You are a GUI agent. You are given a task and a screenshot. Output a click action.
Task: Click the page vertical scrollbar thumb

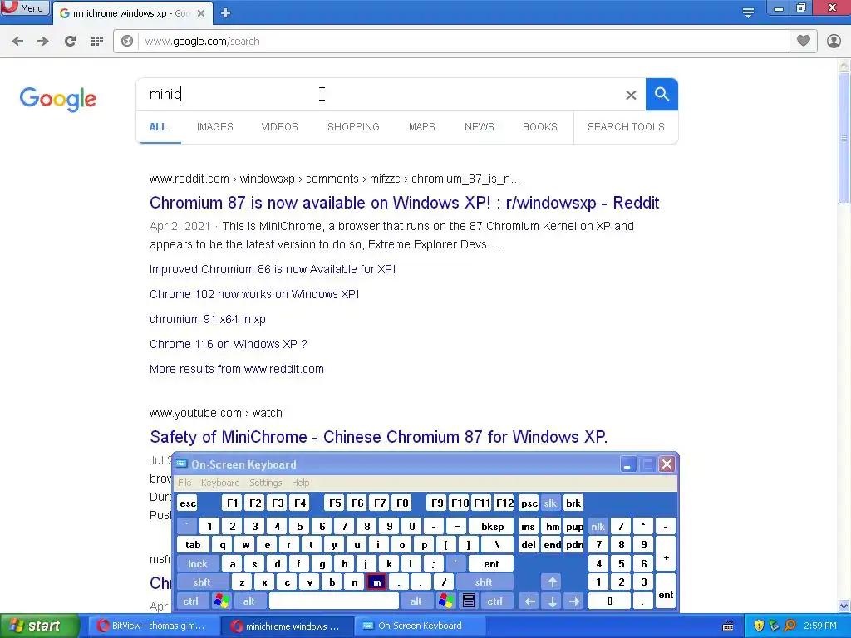(x=844, y=139)
